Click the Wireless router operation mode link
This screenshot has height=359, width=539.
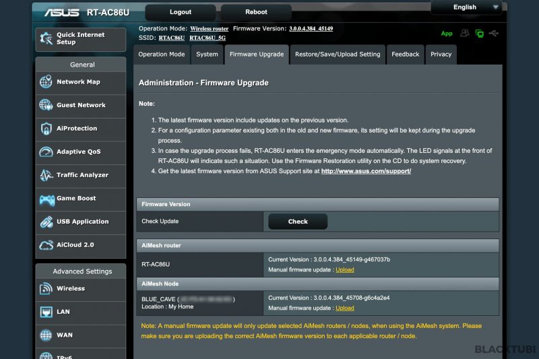pyautogui.click(x=210, y=28)
